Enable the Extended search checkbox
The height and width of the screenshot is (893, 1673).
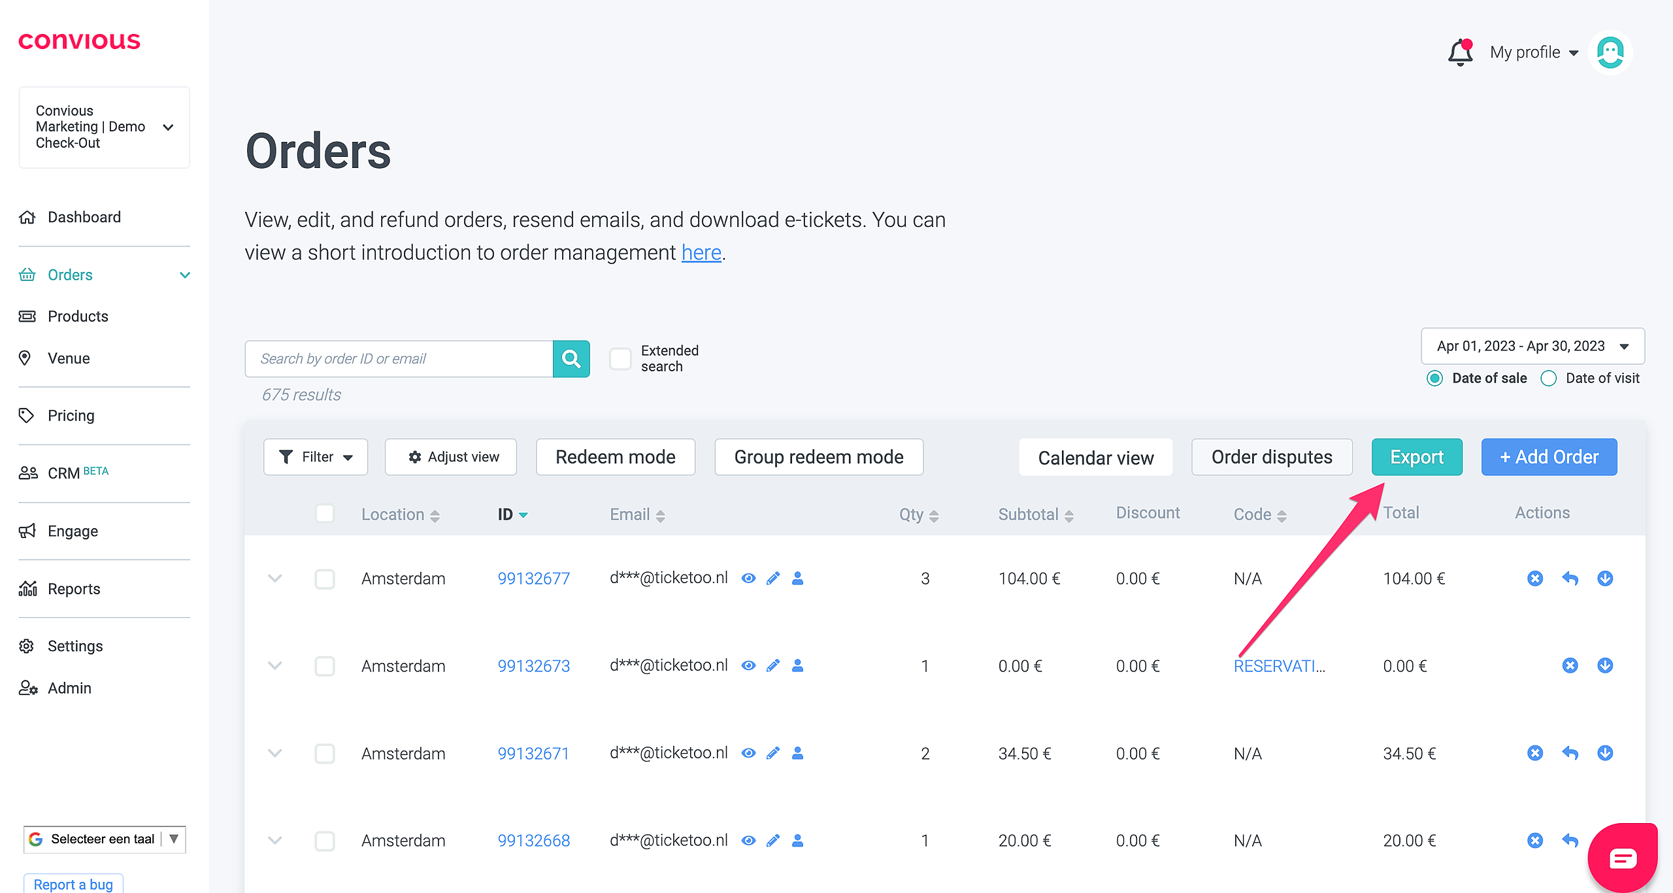pyautogui.click(x=620, y=358)
